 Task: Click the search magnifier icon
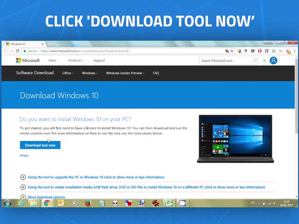[x=255, y=61]
